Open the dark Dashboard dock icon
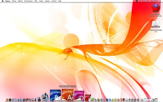 coord(10,100)
